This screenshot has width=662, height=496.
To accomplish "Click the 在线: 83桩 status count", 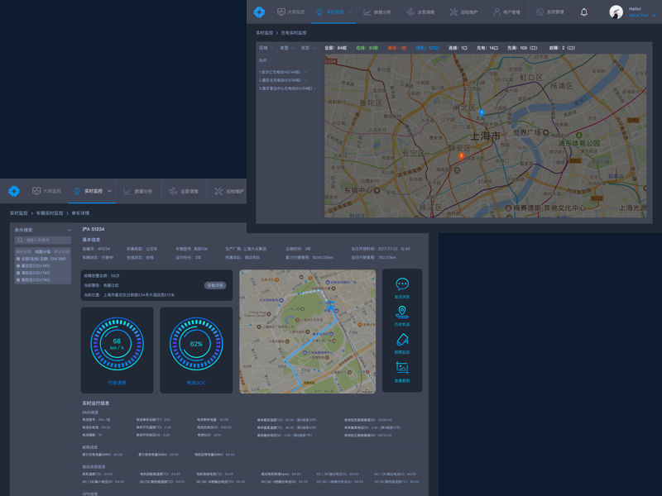I will click(x=367, y=48).
